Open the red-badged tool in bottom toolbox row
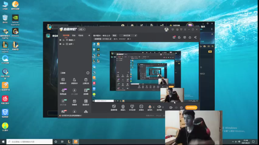259x145 pixels. coord(63,111)
